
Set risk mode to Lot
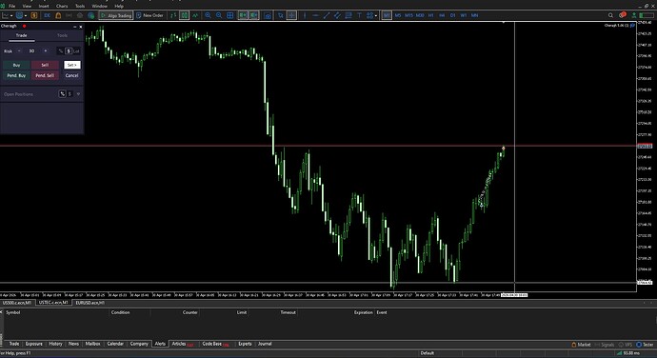pos(76,51)
